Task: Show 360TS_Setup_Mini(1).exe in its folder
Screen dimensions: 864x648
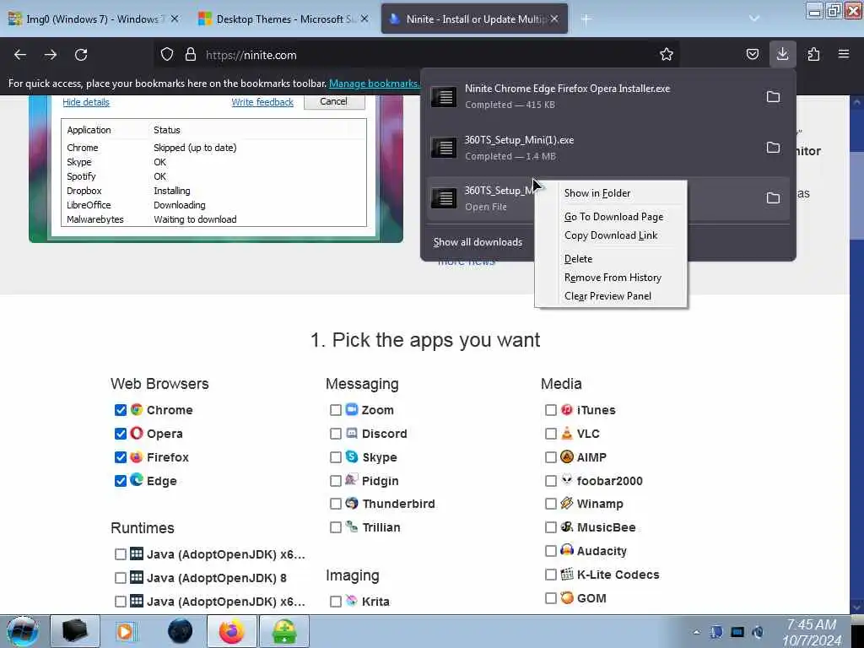Action: 773,148
